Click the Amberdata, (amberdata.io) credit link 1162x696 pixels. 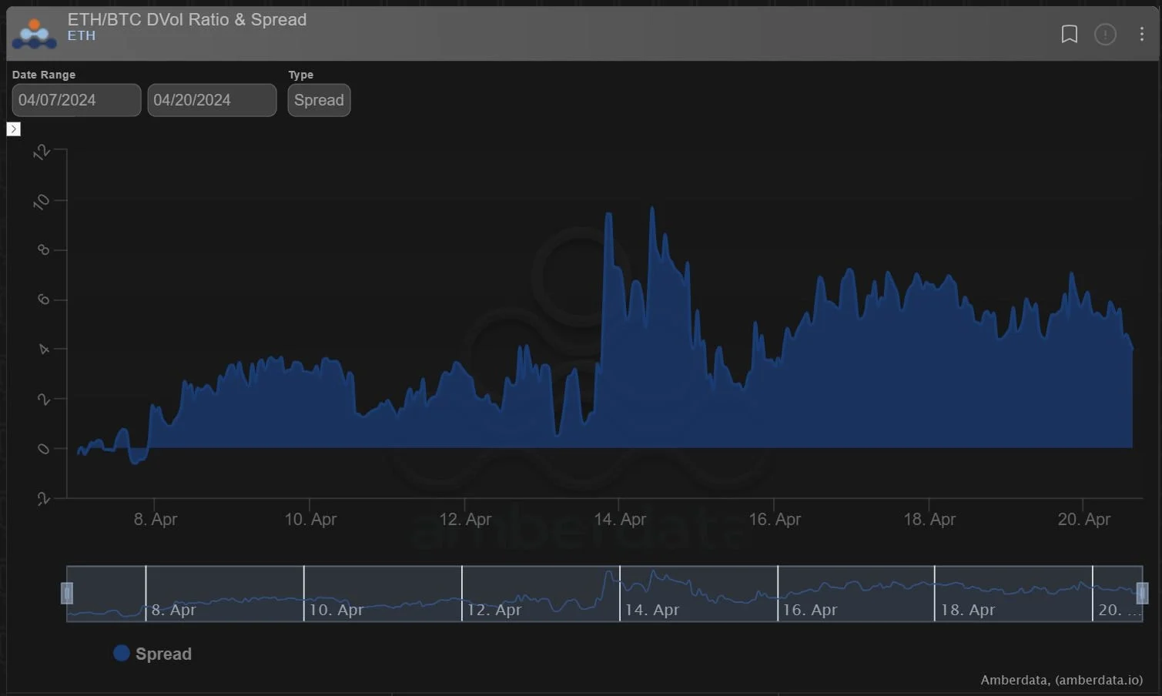coord(1061,680)
